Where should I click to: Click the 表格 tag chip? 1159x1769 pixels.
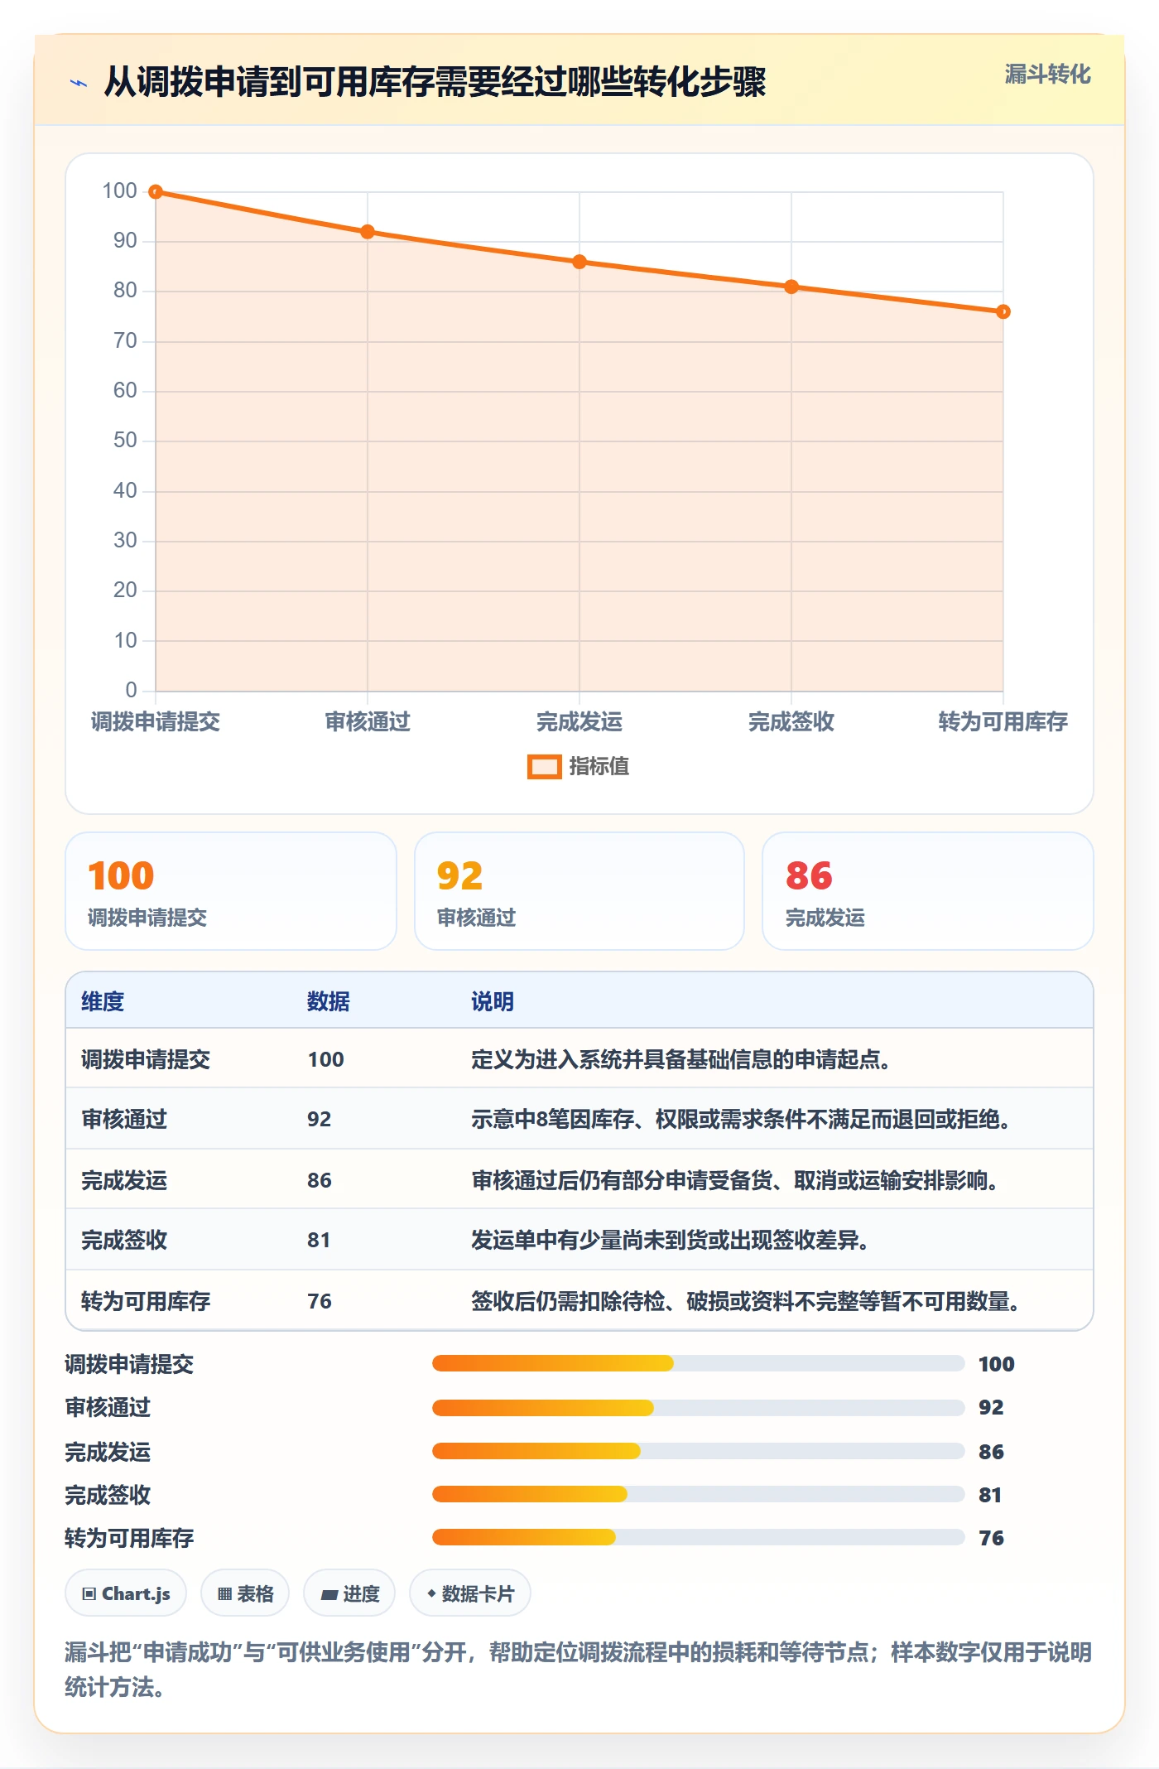point(245,1593)
